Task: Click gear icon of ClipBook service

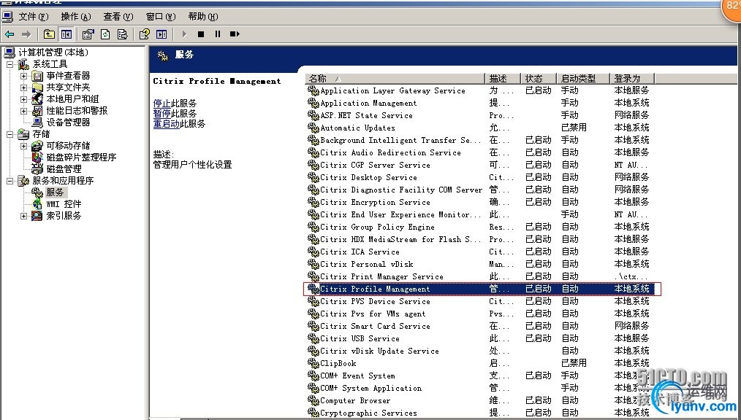Action: coord(313,363)
